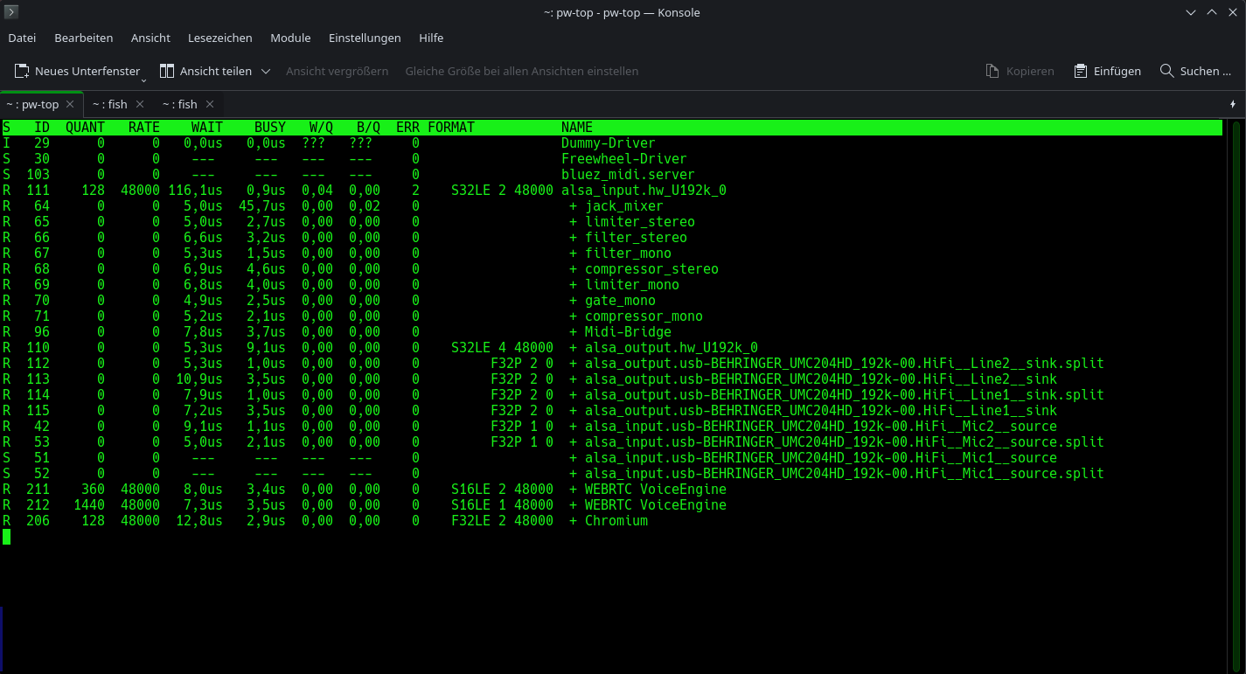Viewport: 1246px width, 674px height.
Task: Close the second fish tab
Action: 210,104
